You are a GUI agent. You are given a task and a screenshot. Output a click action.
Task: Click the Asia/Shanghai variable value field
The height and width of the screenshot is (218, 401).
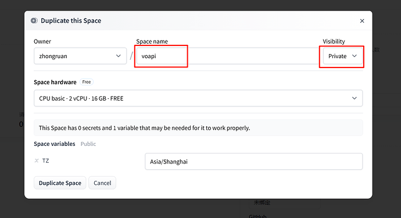point(254,162)
